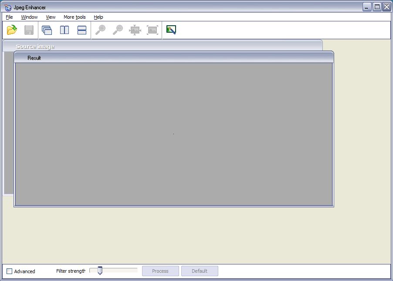Cascade windows using the toolbar icon

(x=47, y=30)
